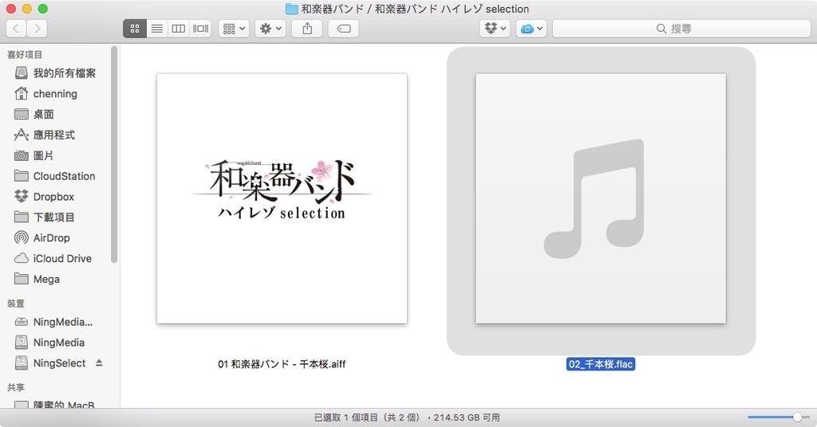The width and height of the screenshot is (817, 427).
Task: Click the iCloud Drive cloud icon
Action: [22, 258]
